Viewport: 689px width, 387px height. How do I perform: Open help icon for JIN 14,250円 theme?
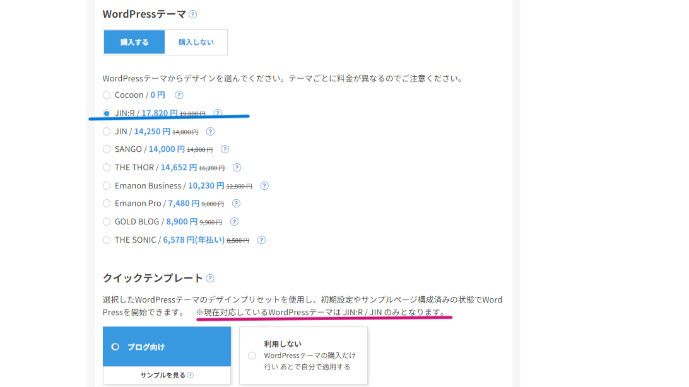click(211, 132)
